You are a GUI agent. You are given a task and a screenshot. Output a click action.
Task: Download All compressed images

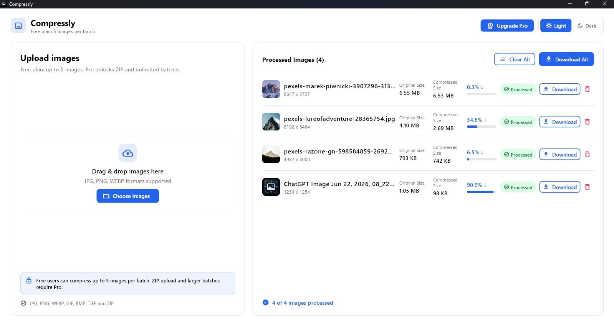click(x=566, y=59)
